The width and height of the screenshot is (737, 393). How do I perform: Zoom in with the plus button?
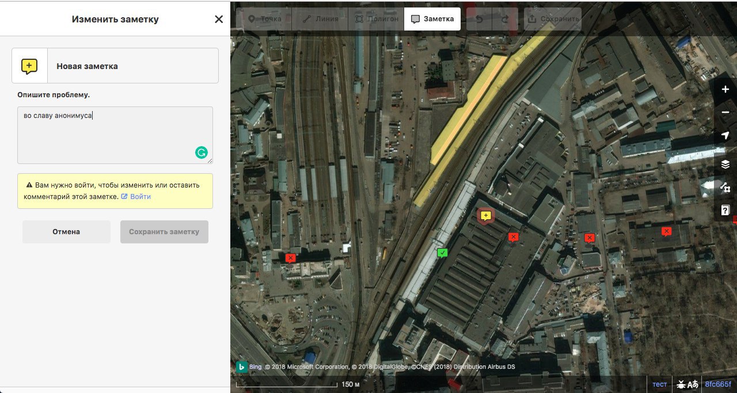coord(725,89)
